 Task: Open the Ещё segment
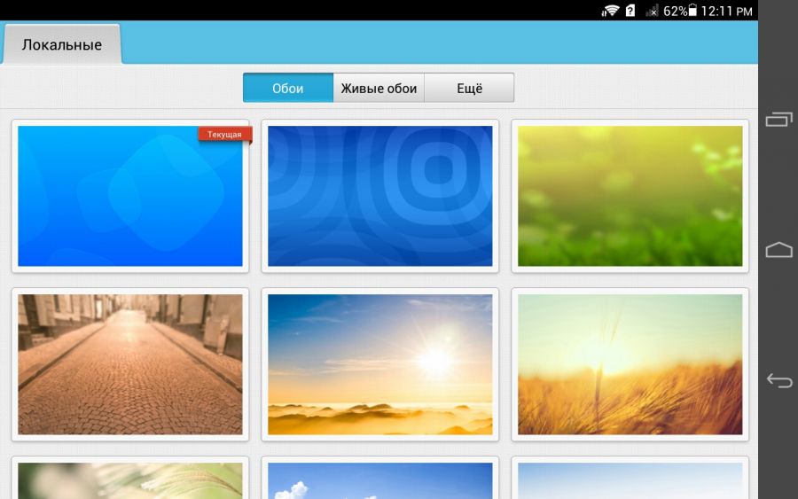click(469, 88)
